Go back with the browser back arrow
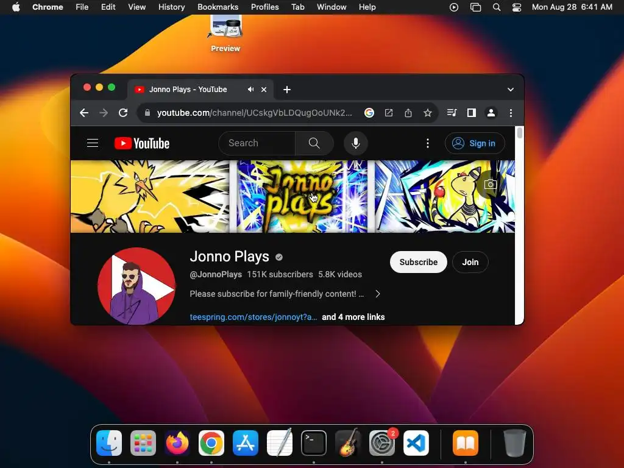This screenshot has height=468, width=624. coord(84,113)
